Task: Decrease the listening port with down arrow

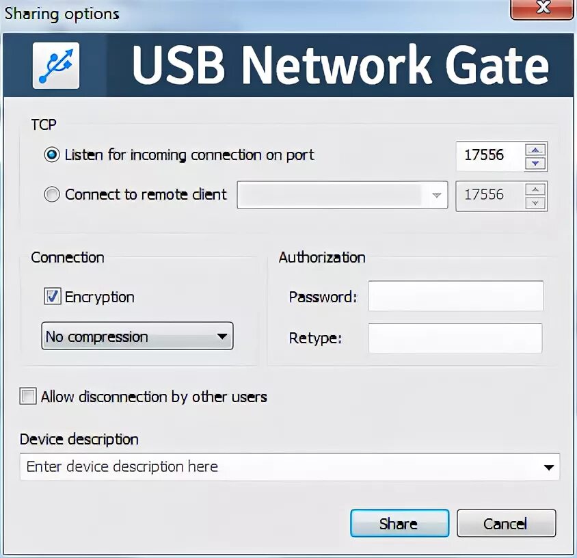Action: [535, 163]
